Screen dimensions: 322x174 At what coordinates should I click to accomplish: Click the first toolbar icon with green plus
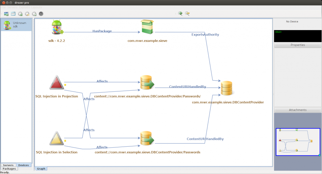pos(6,14)
